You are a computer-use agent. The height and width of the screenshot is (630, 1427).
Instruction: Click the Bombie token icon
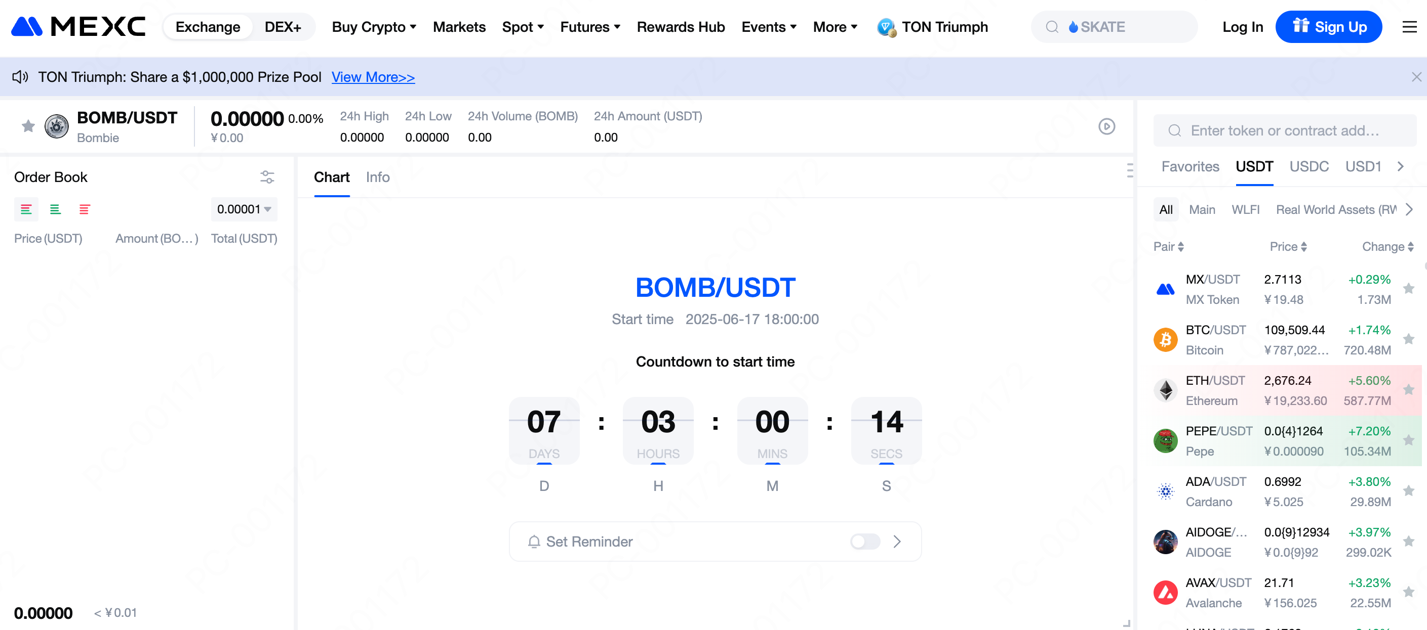point(57,127)
